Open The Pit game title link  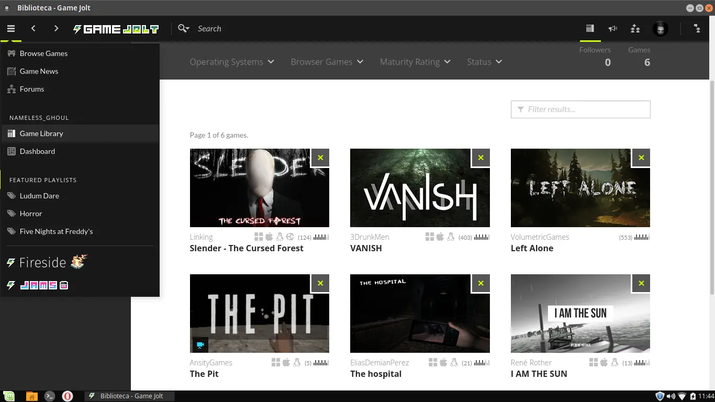pos(204,374)
